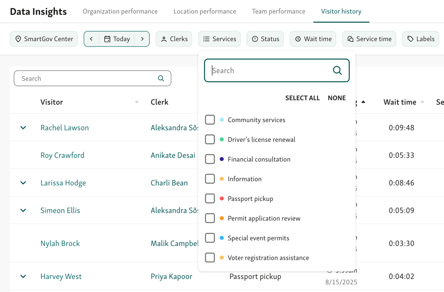Open the calendar icon in the date selector
Viewport: 444px width, 292px height.
point(108,39)
